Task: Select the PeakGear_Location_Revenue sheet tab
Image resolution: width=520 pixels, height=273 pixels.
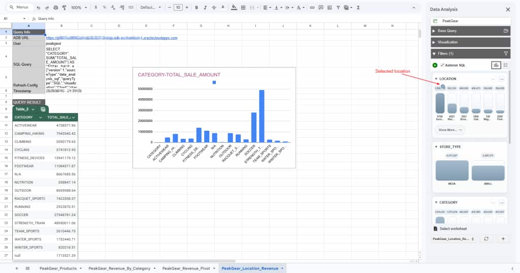Action: coord(252,268)
